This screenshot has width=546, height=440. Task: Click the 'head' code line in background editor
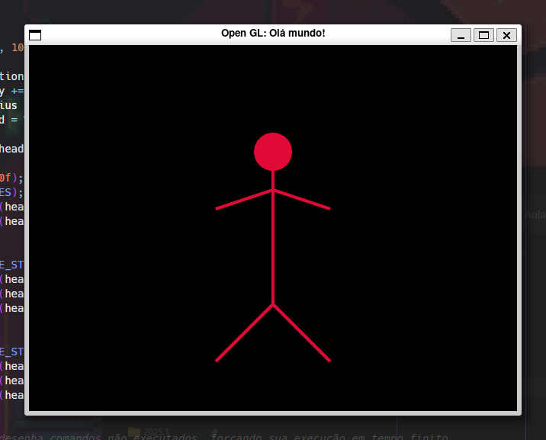[x=12, y=149]
